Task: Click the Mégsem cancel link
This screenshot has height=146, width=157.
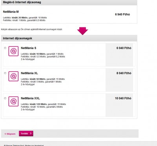Action: (10, 134)
